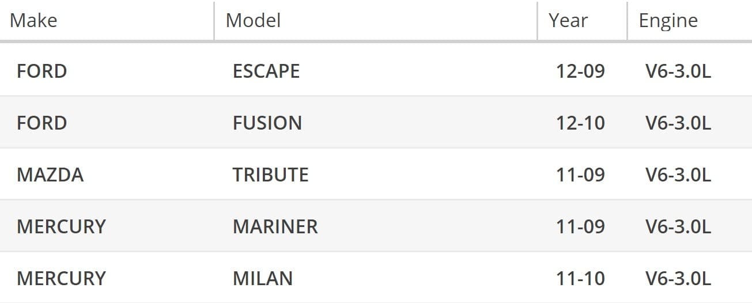Select MERCURY in the MARINER row

coord(61,227)
